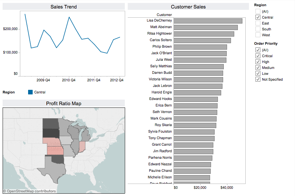Click the Sales Trend chart title
295x196 pixels.
[63, 7]
